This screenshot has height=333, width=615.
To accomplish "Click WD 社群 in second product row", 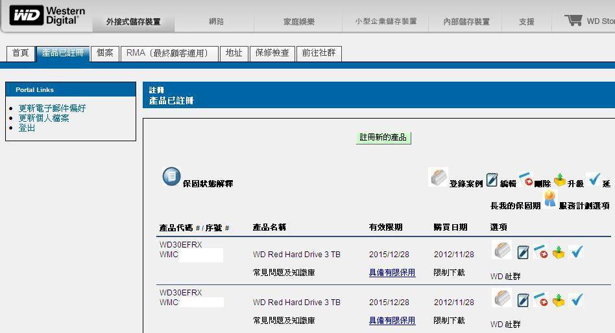I will coord(505,325).
